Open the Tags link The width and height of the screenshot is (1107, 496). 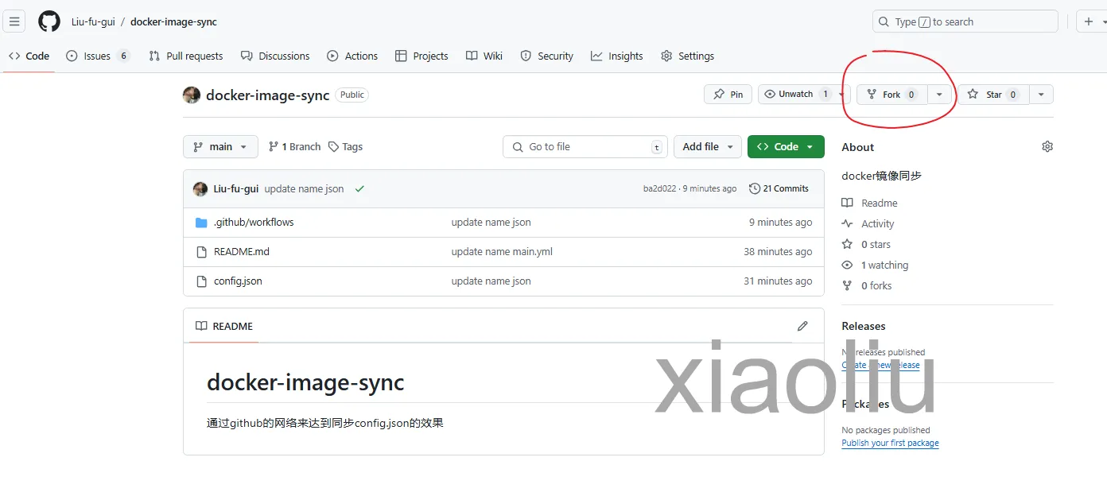click(346, 146)
